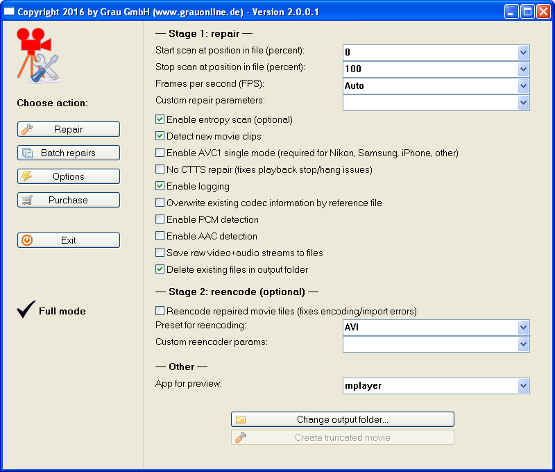The image size is (555, 472).
Task: Click the wrench icon on Create truncated movie
Action: click(x=241, y=437)
